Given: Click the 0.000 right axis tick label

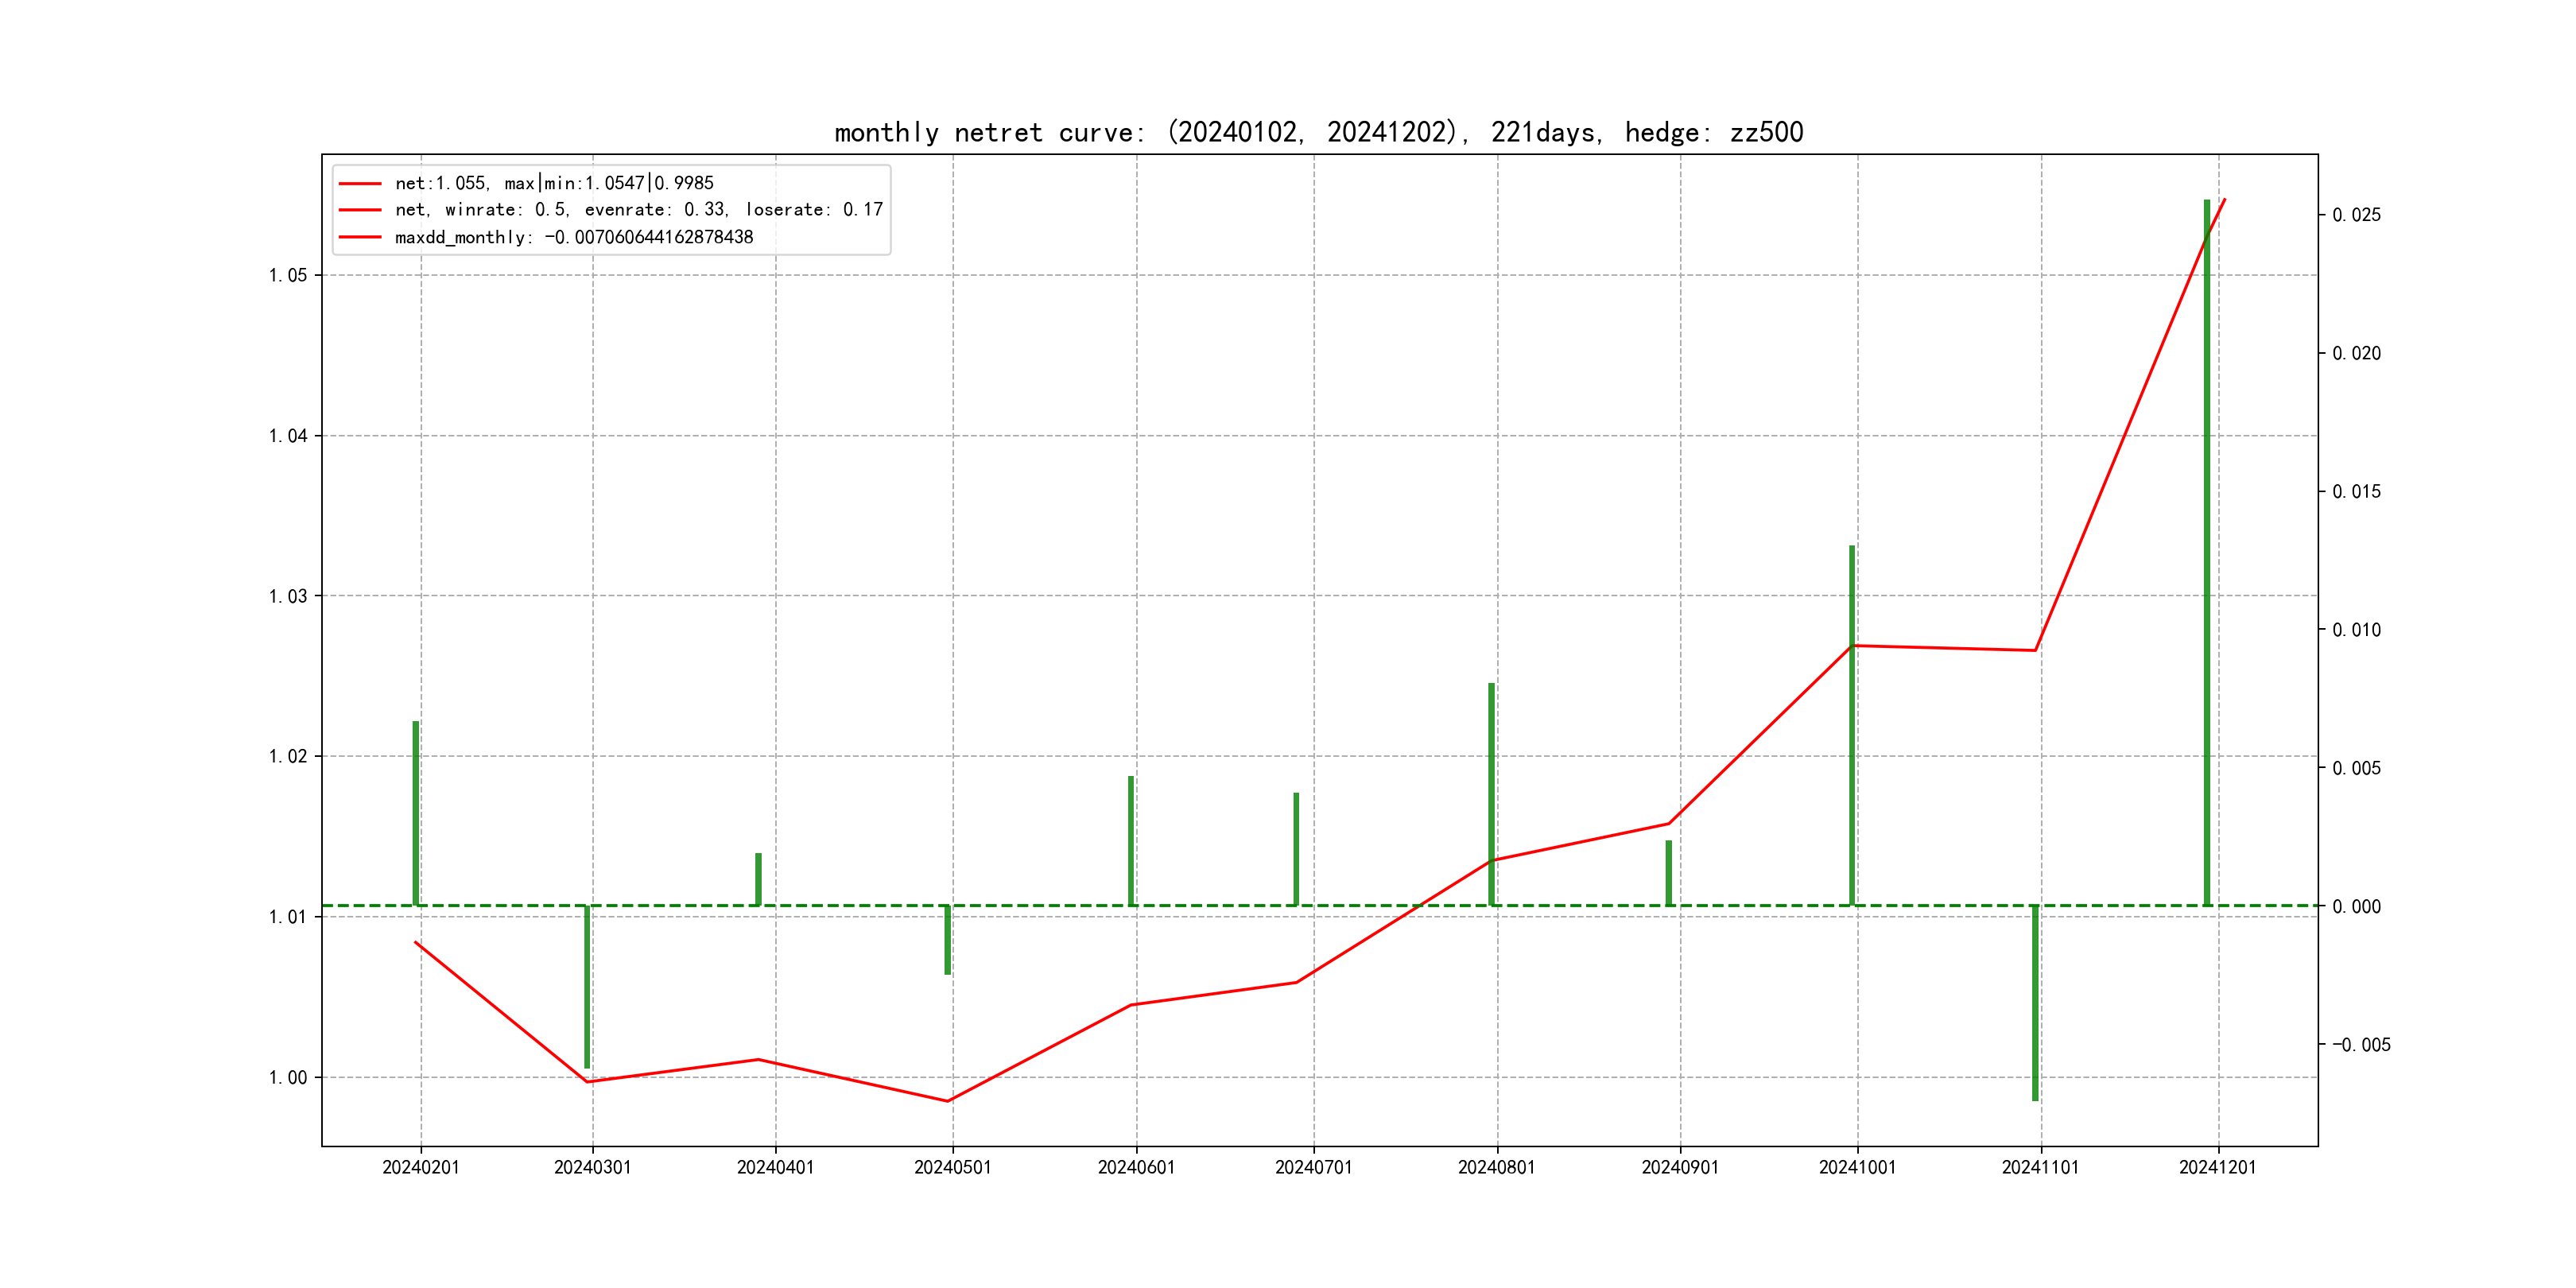Looking at the screenshot, I should click(x=2356, y=907).
